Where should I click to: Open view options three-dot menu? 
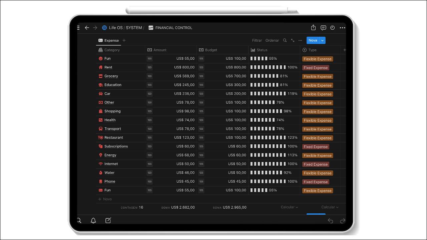(x=300, y=40)
